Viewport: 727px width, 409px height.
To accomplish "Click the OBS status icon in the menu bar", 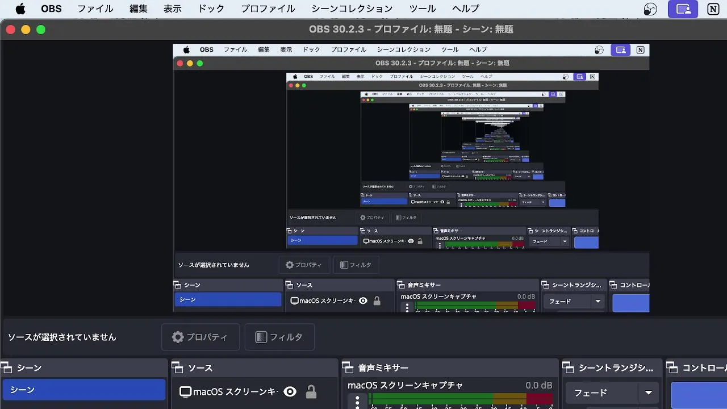I will click(x=650, y=9).
